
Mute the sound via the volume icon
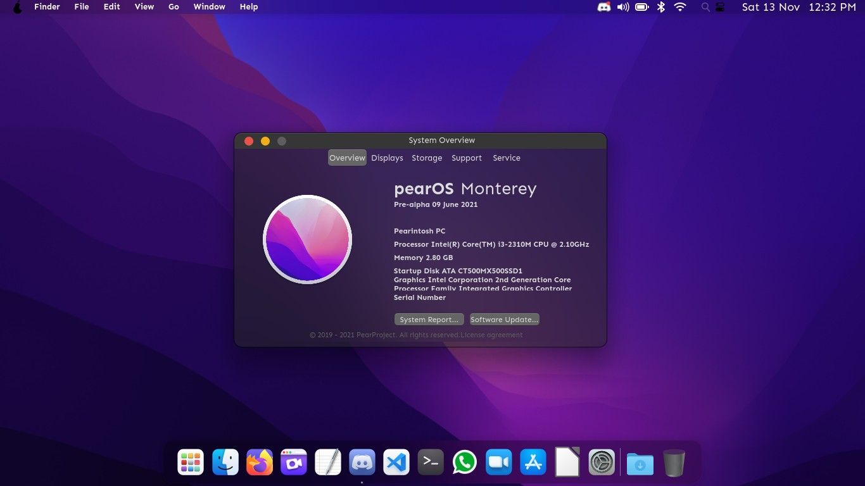pos(622,7)
